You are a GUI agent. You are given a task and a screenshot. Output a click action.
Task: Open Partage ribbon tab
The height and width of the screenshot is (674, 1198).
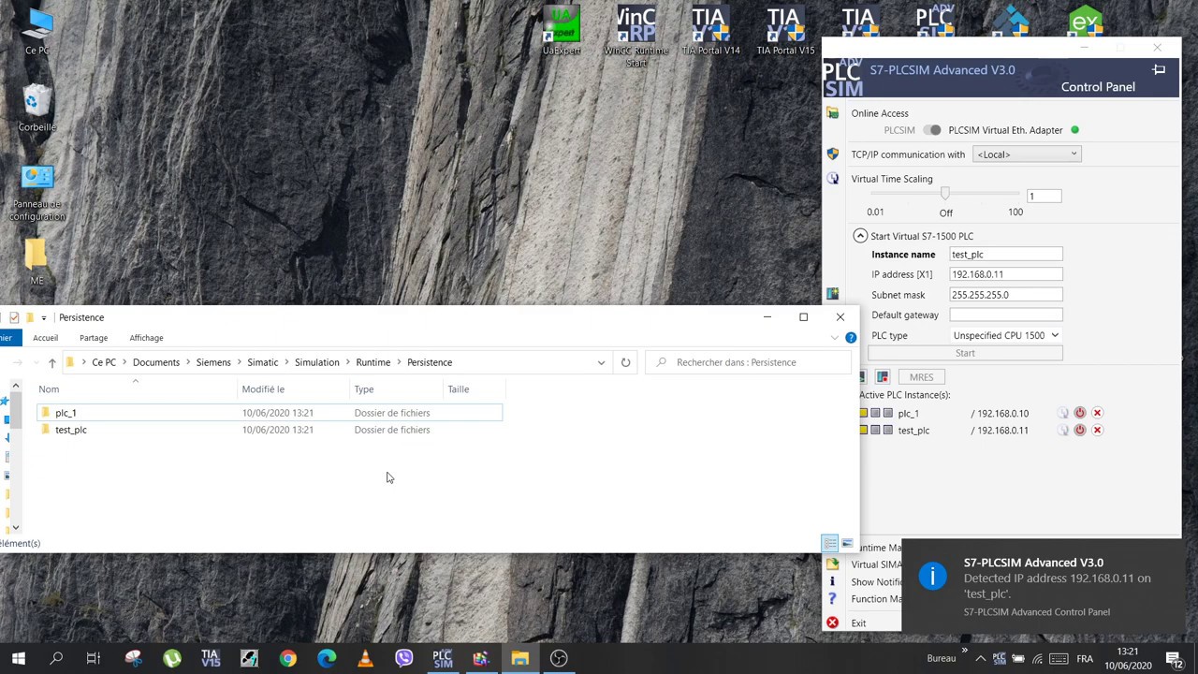point(94,338)
